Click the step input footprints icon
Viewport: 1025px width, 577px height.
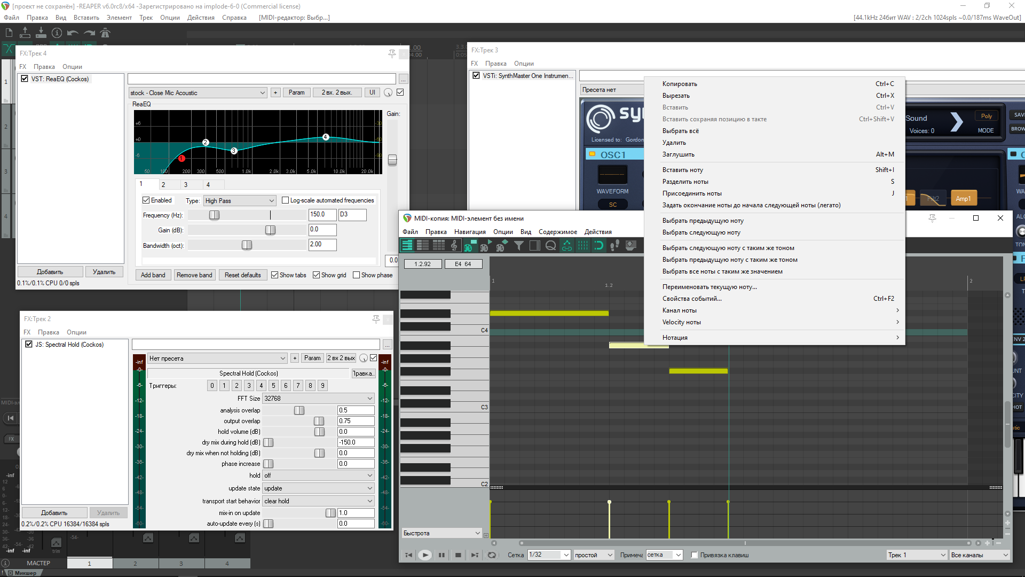614,245
